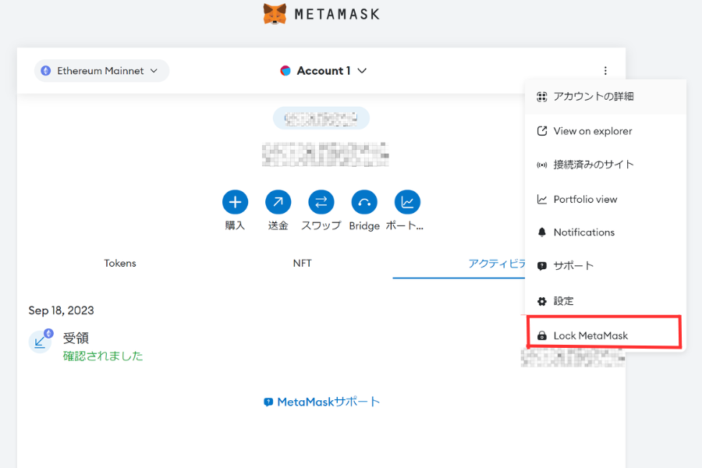Open the three-dot account options menu
The width and height of the screenshot is (702, 468).
pos(606,70)
